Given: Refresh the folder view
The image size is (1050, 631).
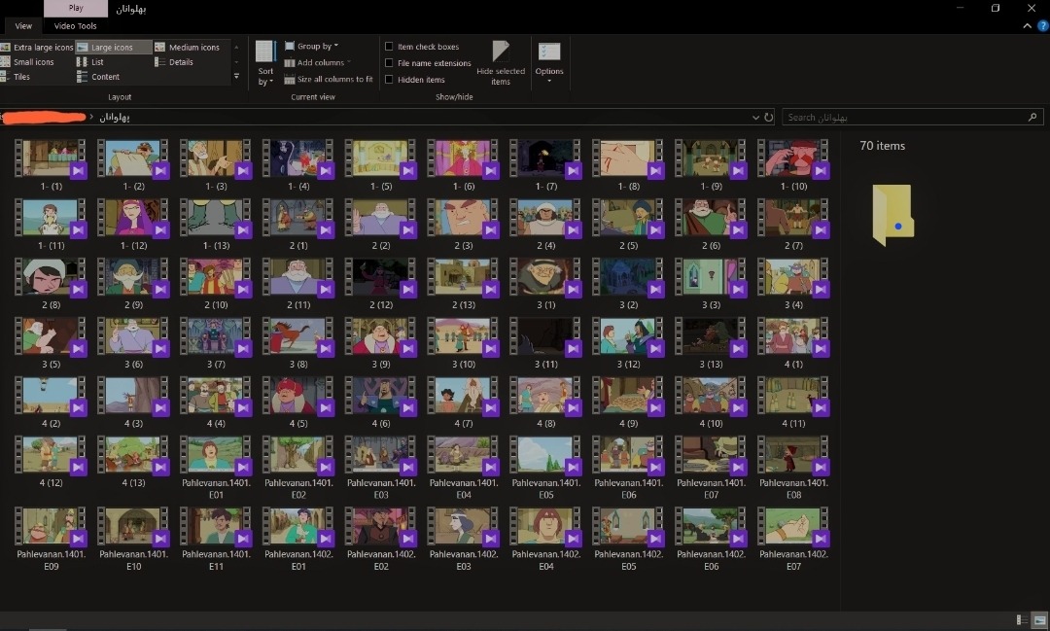Looking at the screenshot, I should point(769,118).
